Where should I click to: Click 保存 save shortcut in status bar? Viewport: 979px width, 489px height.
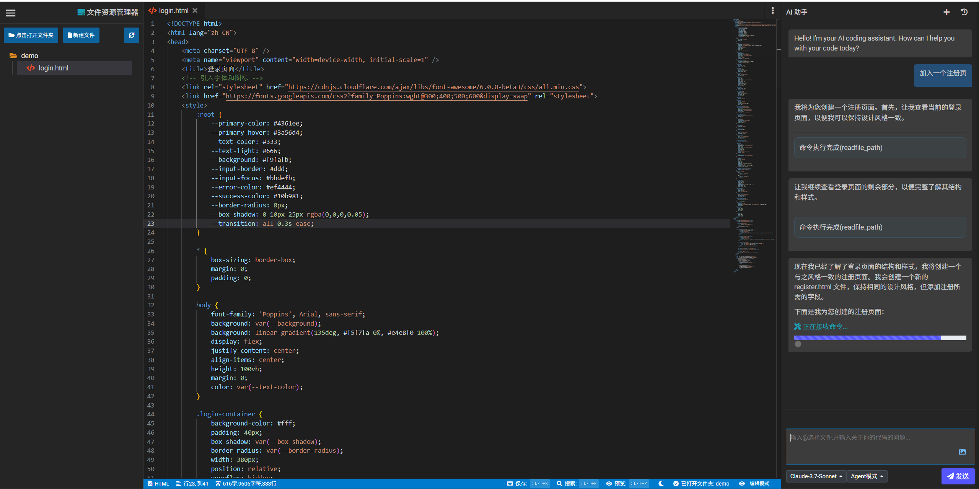coord(528,484)
